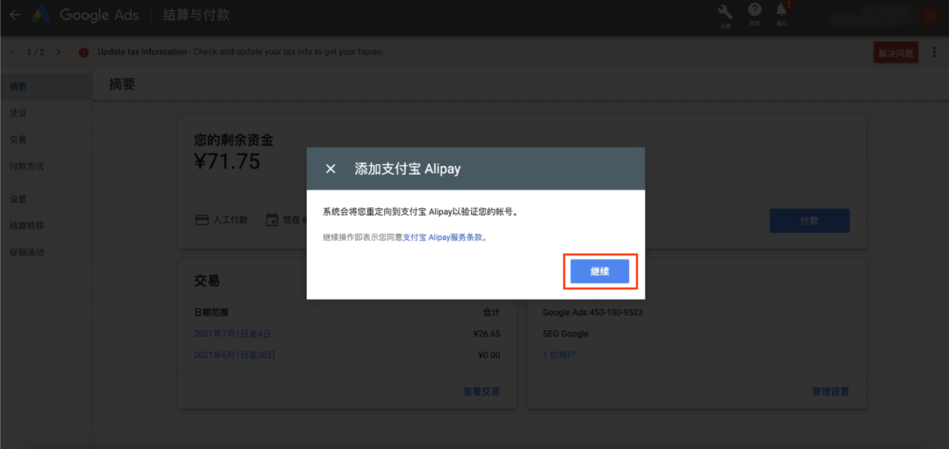The height and width of the screenshot is (449, 949).
Task: Select 促销活动 in the sidebar
Action: tap(26, 252)
